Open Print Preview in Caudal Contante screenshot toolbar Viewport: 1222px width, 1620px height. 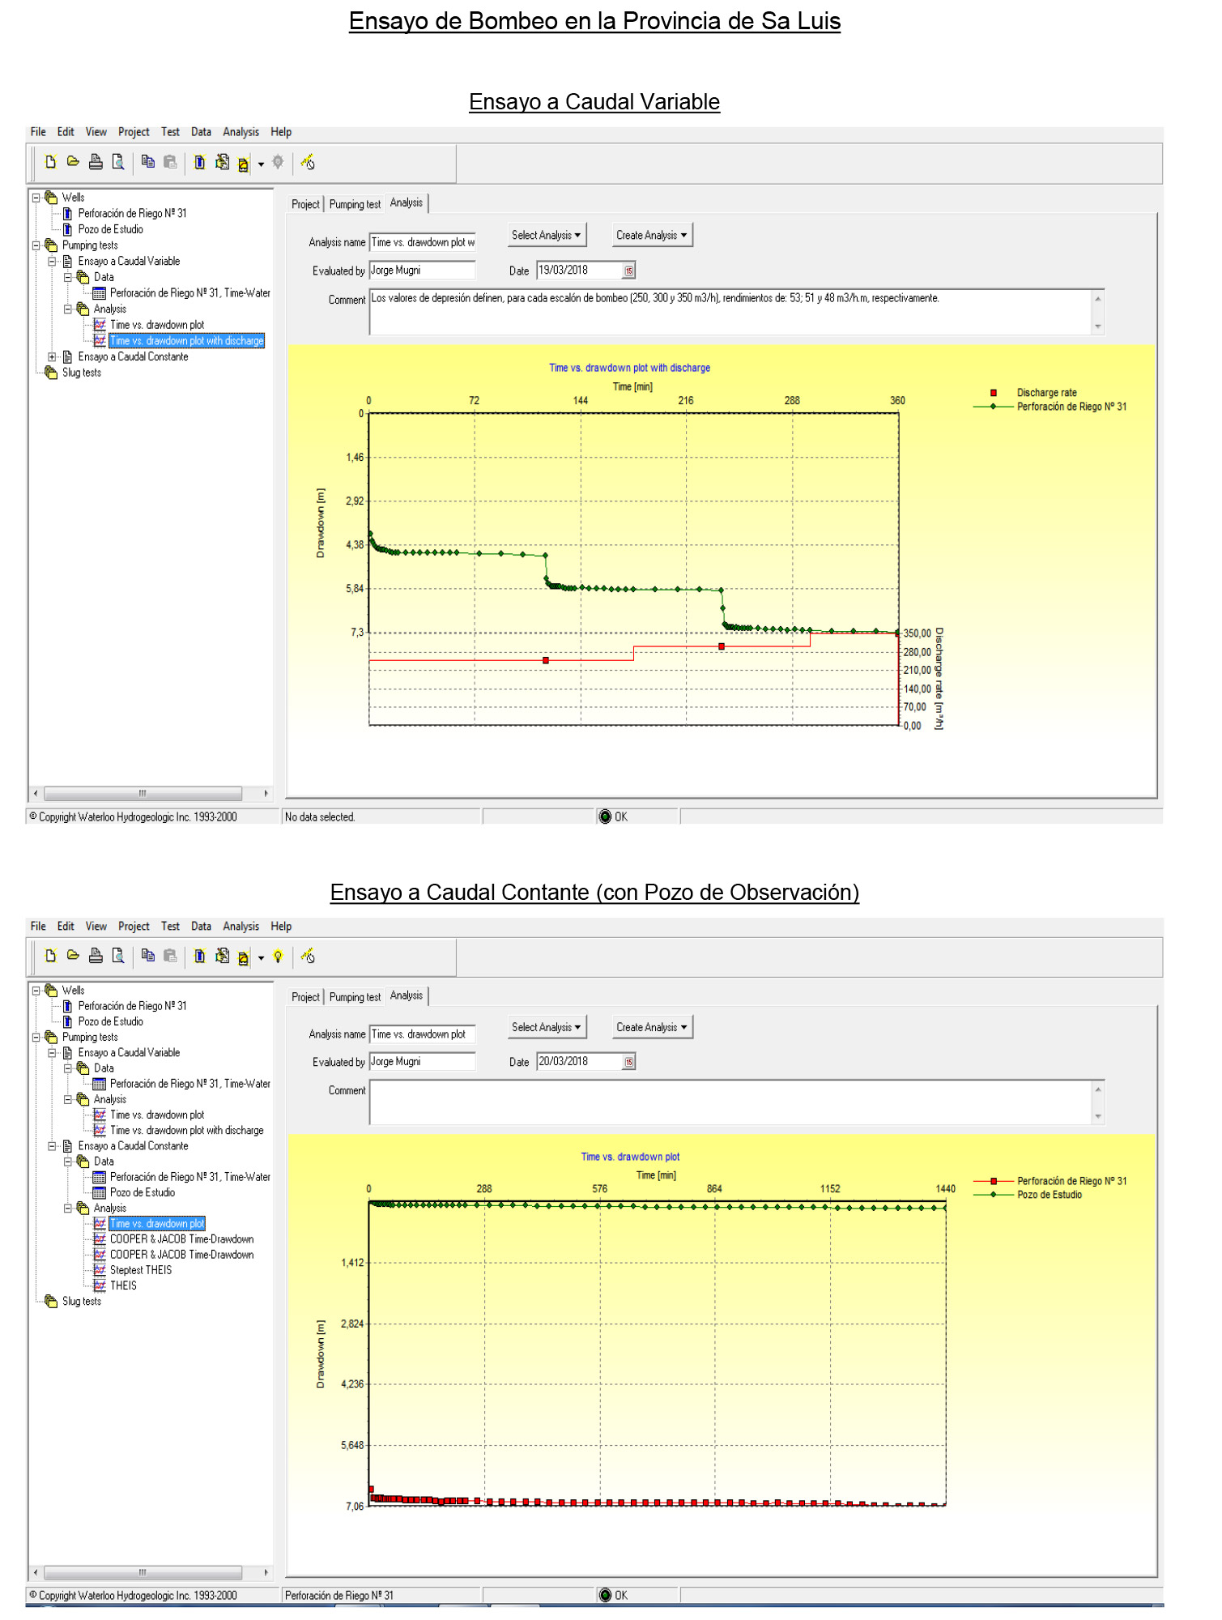coord(118,956)
